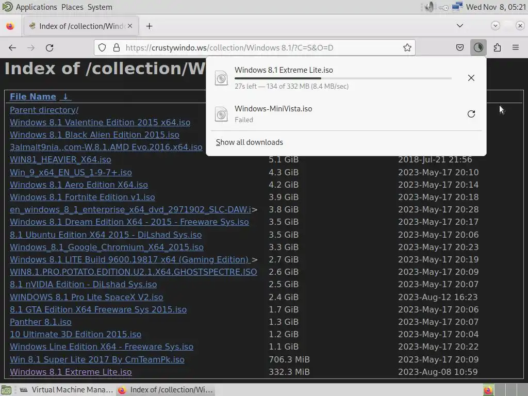Open 3almalt9nia AMD Evo 2016 x64.iso link
This screenshot has width=528, height=396.
pyautogui.click(x=106, y=147)
